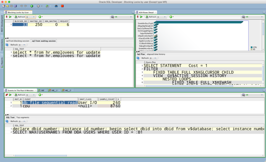Switch to sql from blocking session tab
The width and height of the screenshot is (266, 162).
pos(18,41)
